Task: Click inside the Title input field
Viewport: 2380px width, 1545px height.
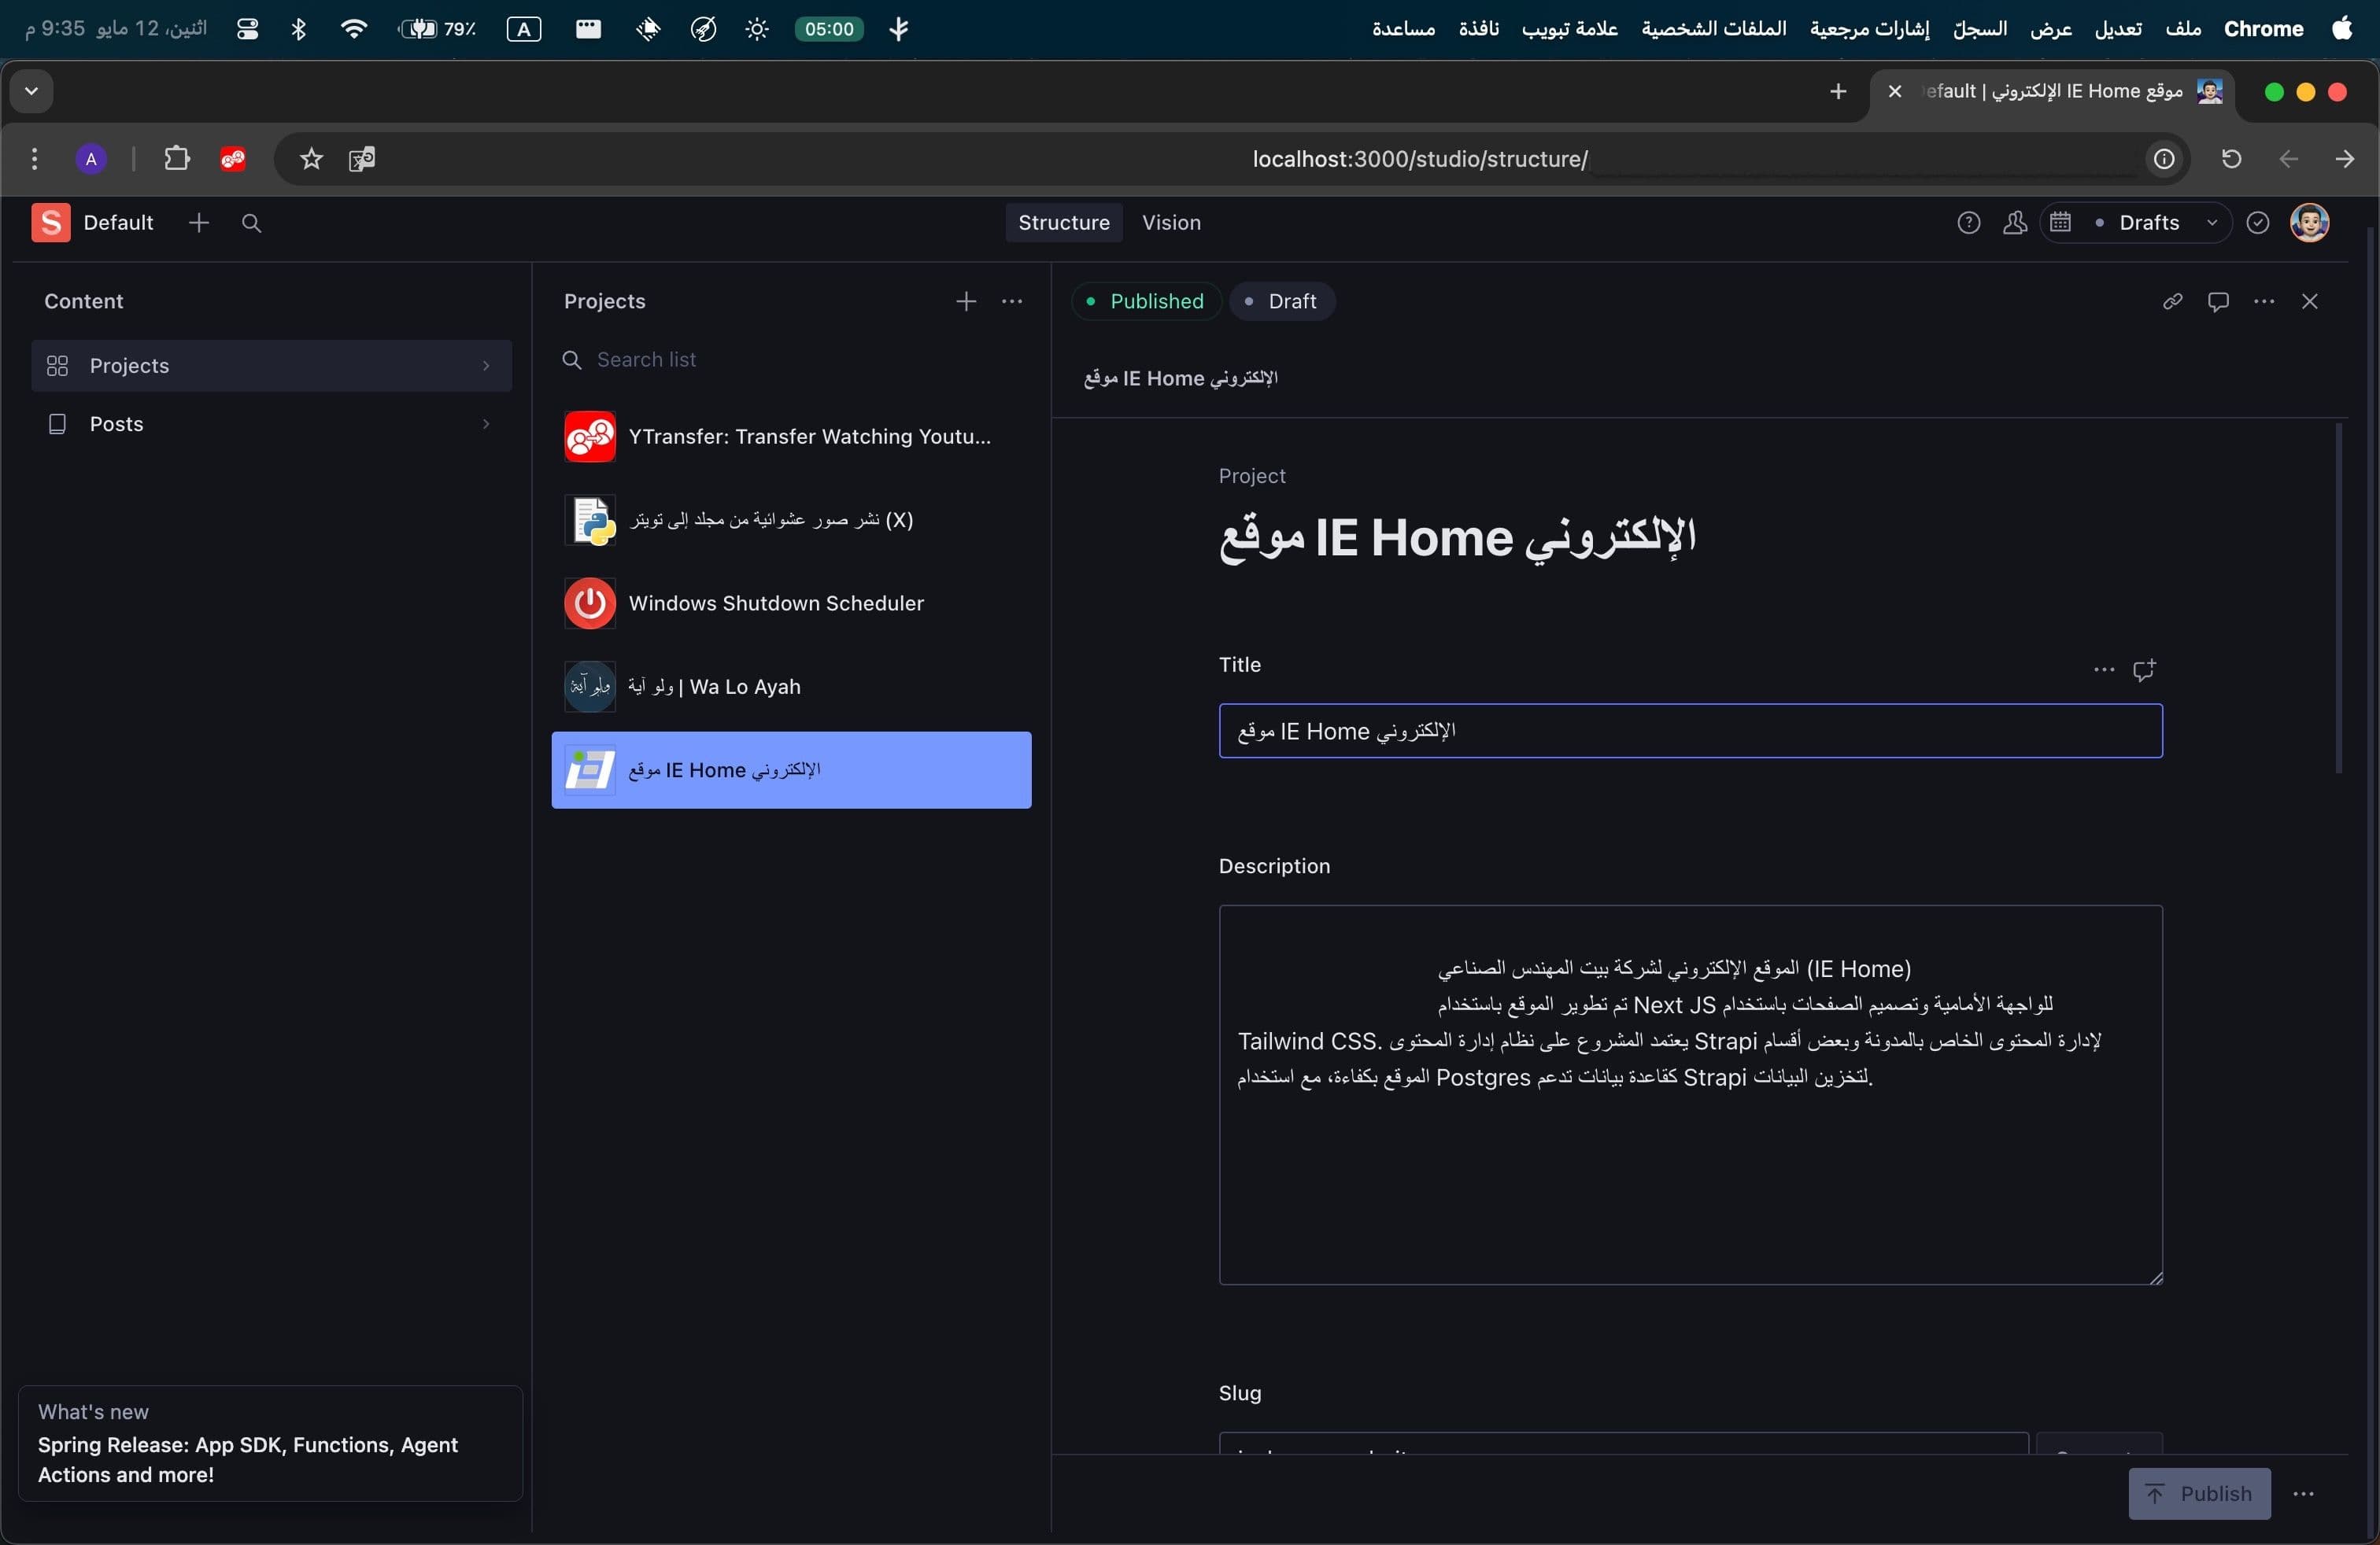Action: tap(1690, 731)
